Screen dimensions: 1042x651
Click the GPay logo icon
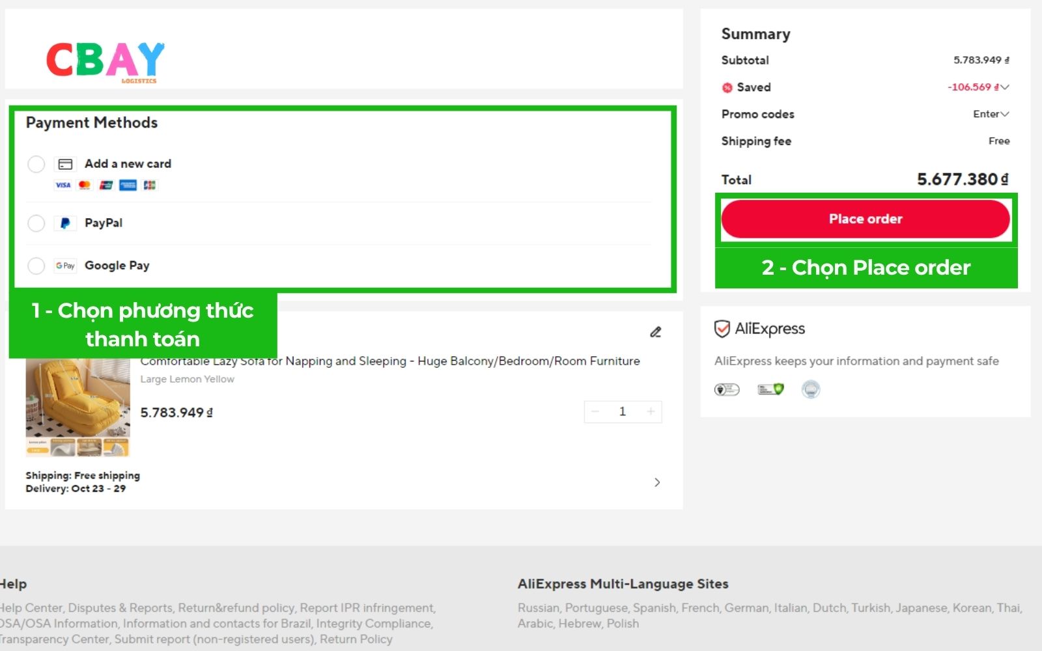pyautogui.click(x=65, y=266)
